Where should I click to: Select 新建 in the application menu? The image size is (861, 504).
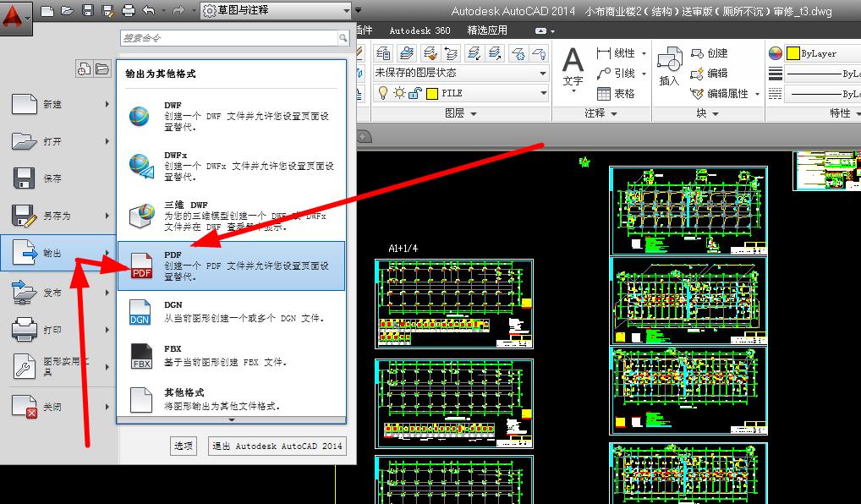[59, 104]
